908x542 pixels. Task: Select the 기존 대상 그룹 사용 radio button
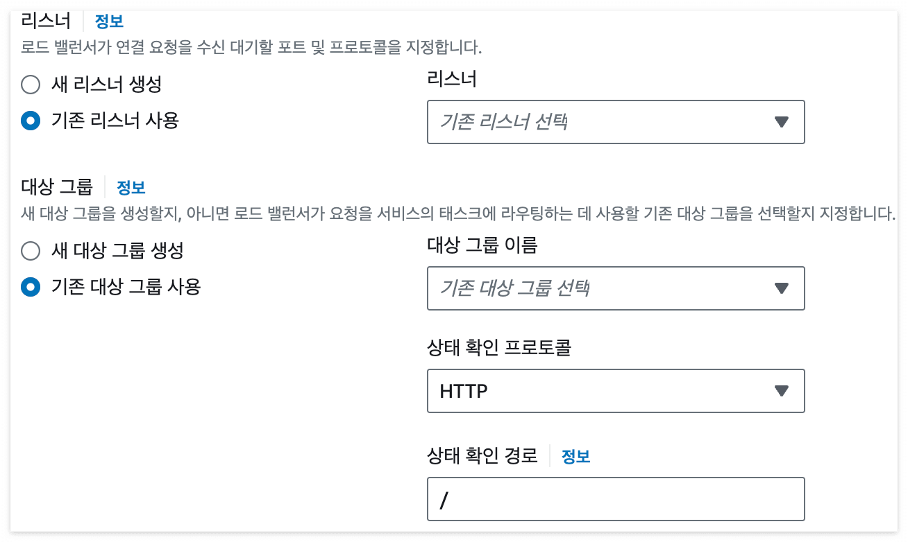pos(30,287)
